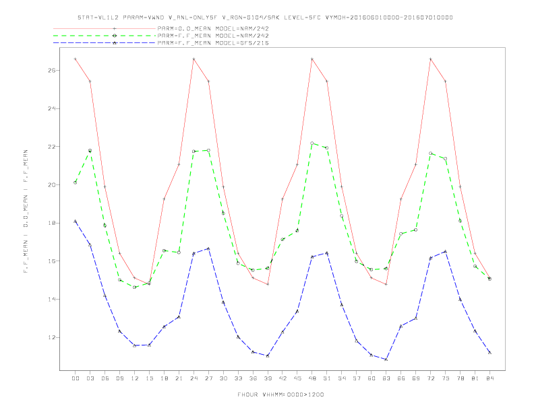Viewport: 534px width, 412px height.
Task: Click x-axis tick label 84
Action: click(489, 378)
